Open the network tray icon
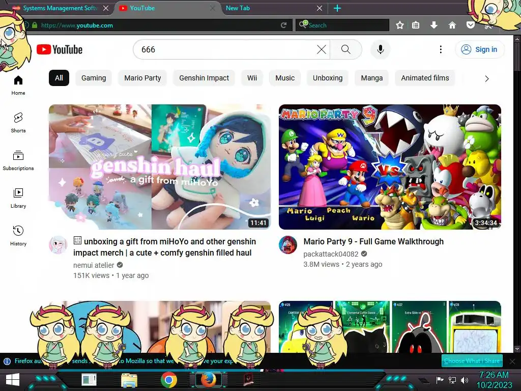This screenshot has height=391, width=521. 452,380
